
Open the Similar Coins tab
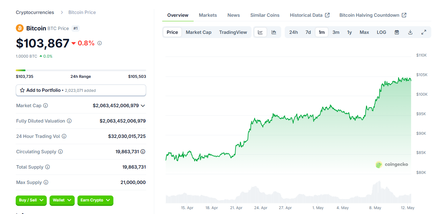point(265,15)
